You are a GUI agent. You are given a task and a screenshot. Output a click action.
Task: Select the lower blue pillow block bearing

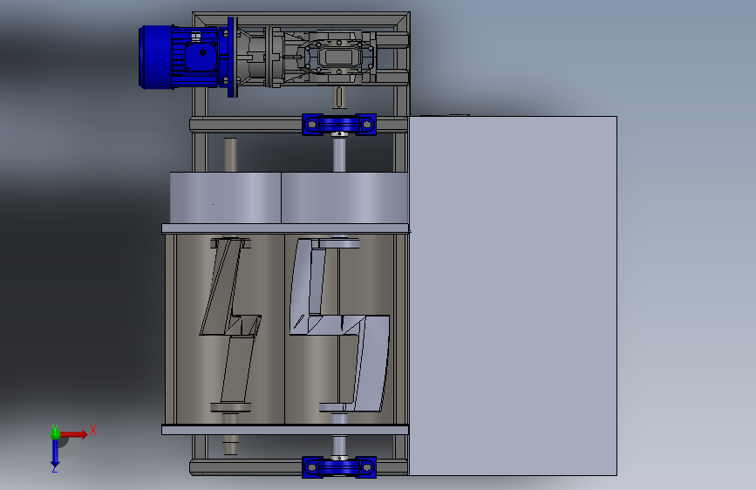pyautogui.click(x=339, y=466)
